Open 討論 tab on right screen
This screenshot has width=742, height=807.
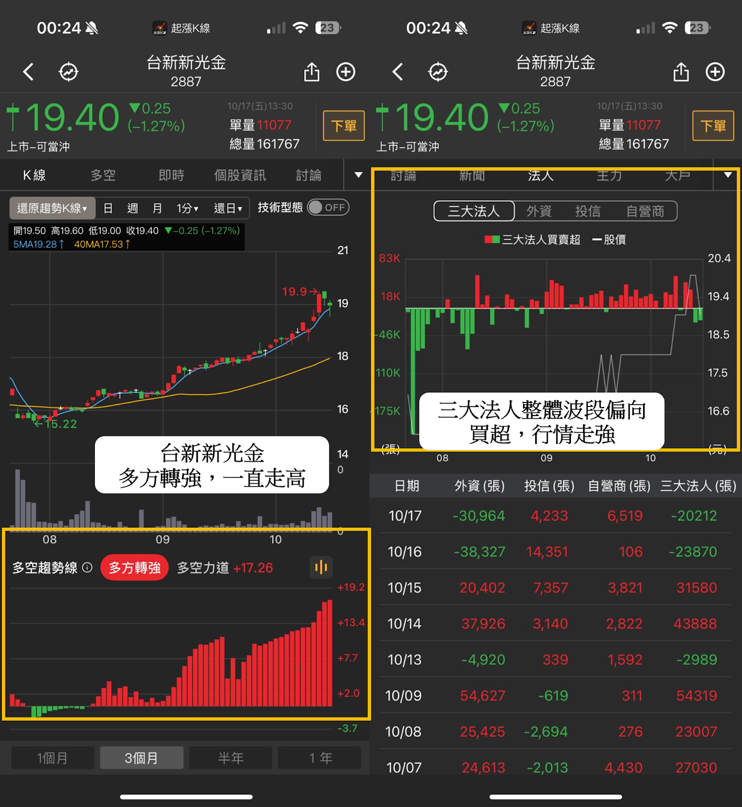(404, 176)
